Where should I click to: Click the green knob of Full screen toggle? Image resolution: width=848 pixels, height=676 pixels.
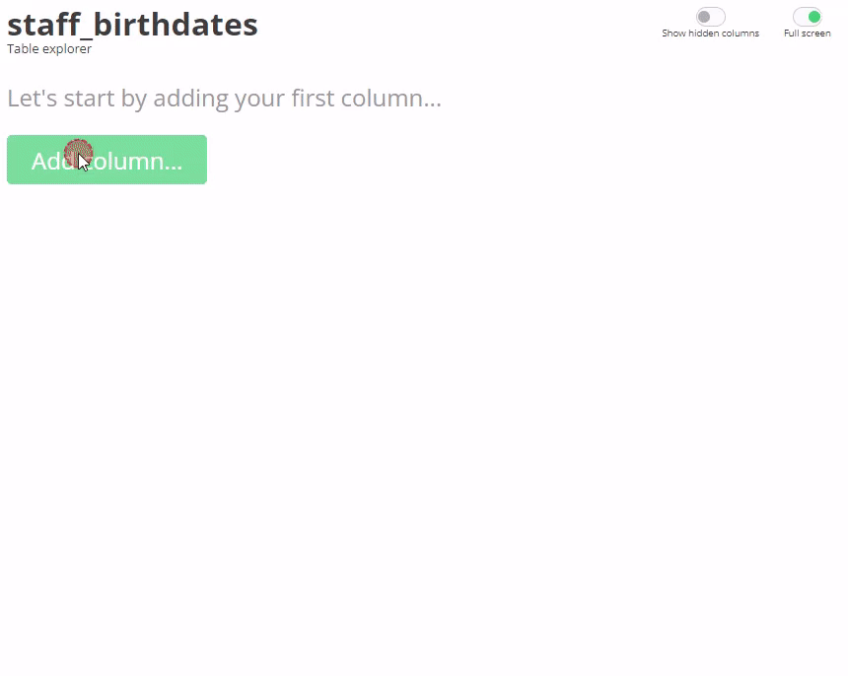tap(814, 17)
